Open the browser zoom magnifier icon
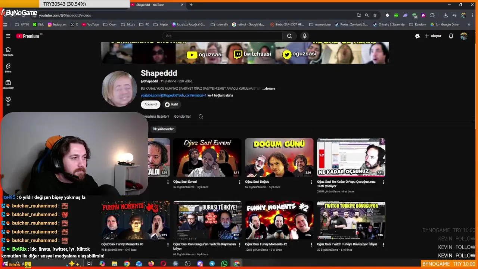Viewport: 478px width, 269px height. click(x=367, y=15)
